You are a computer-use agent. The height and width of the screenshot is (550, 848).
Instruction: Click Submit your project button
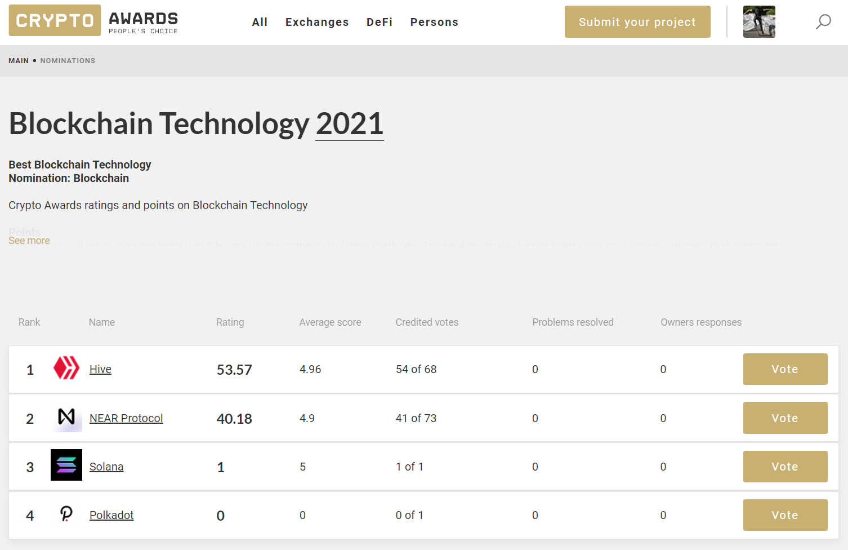click(637, 22)
